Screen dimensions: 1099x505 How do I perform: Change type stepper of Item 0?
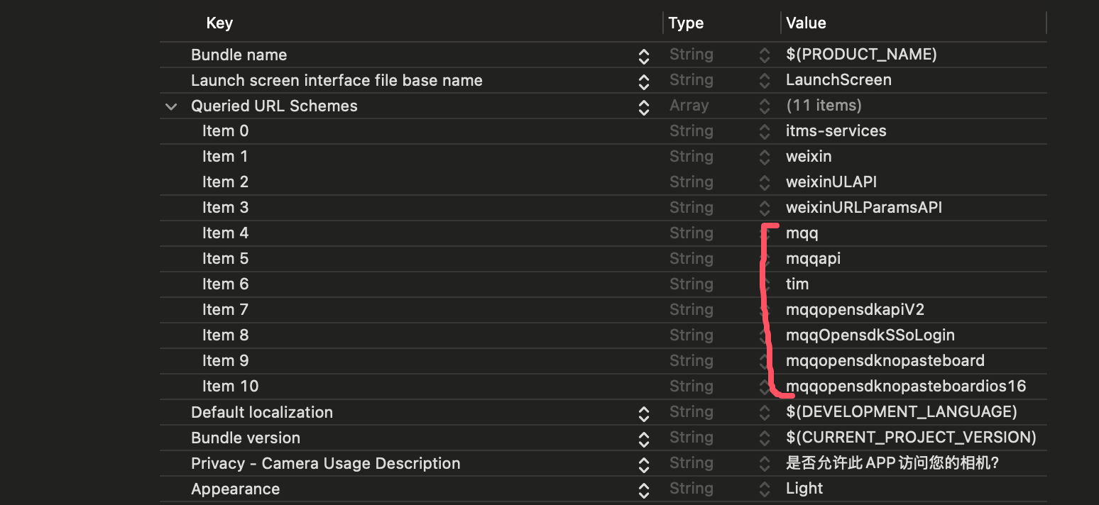point(764,132)
